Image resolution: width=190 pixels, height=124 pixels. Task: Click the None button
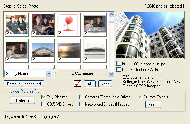105,84
